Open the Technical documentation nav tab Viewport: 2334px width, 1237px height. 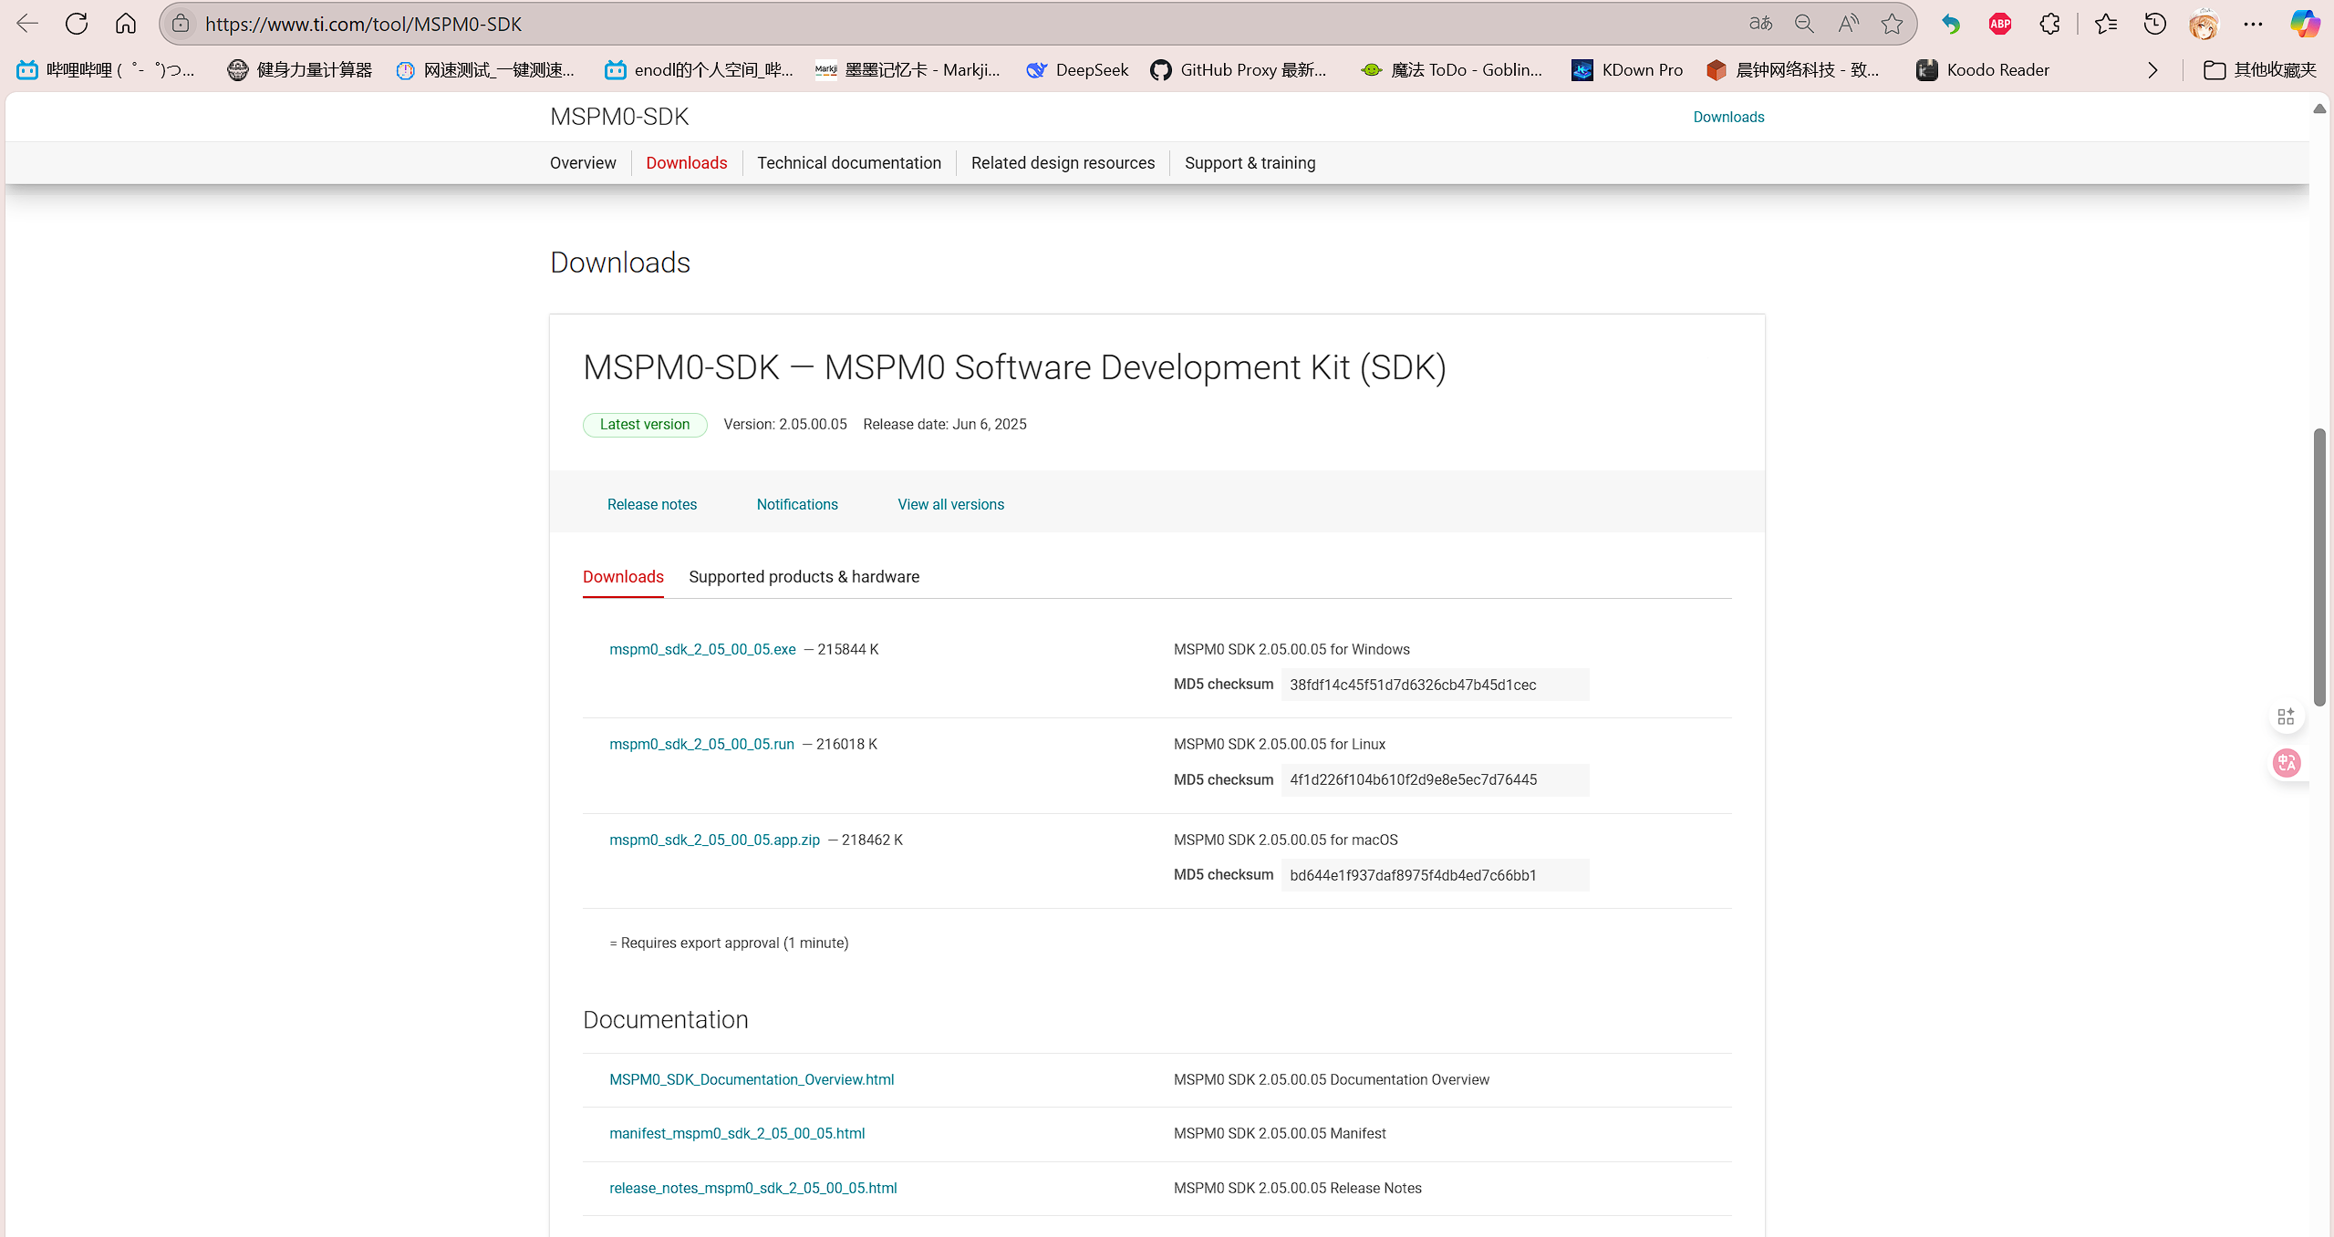(848, 163)
